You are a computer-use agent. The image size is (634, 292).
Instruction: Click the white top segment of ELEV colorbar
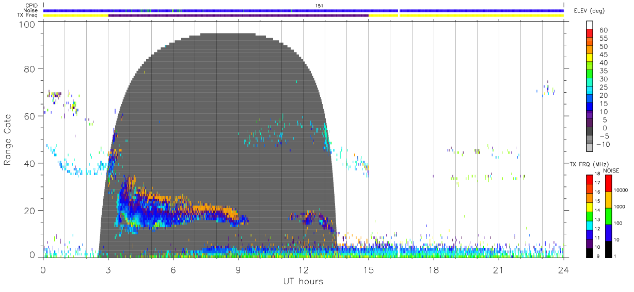[x=590, y=25]
